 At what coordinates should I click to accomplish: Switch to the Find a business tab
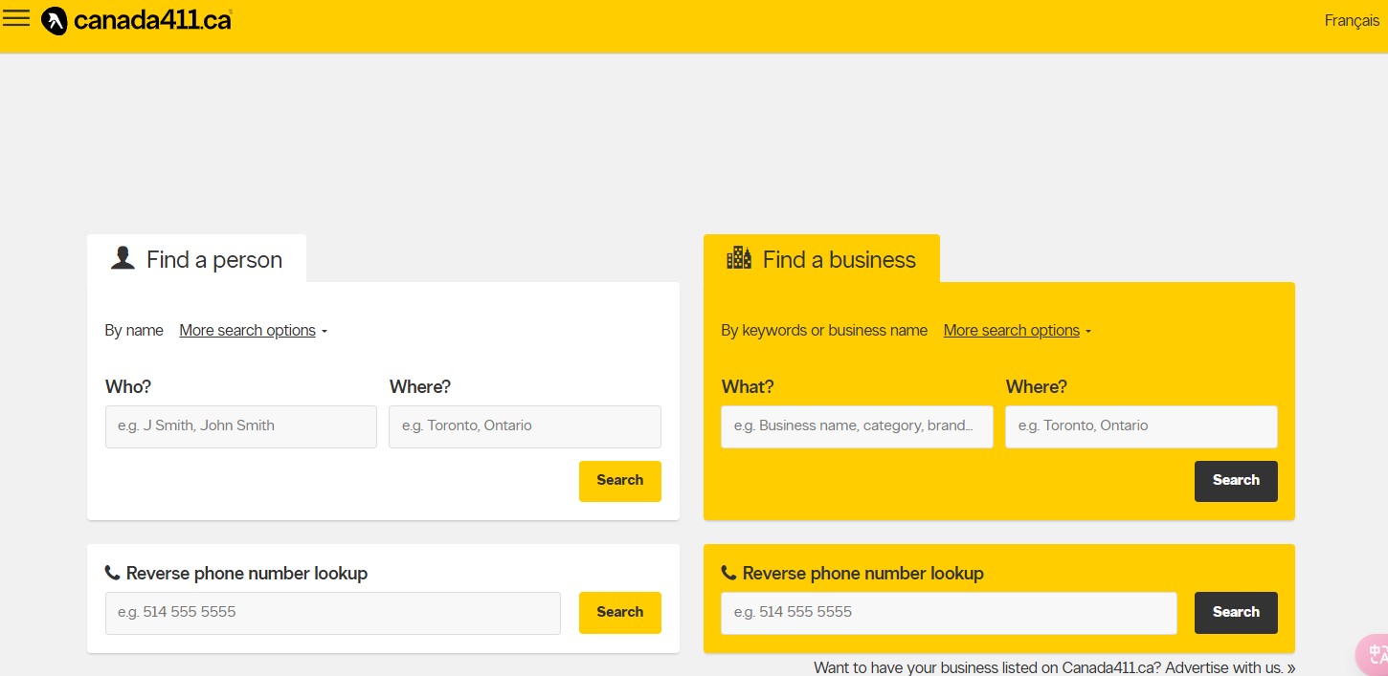tap(821, 259)
